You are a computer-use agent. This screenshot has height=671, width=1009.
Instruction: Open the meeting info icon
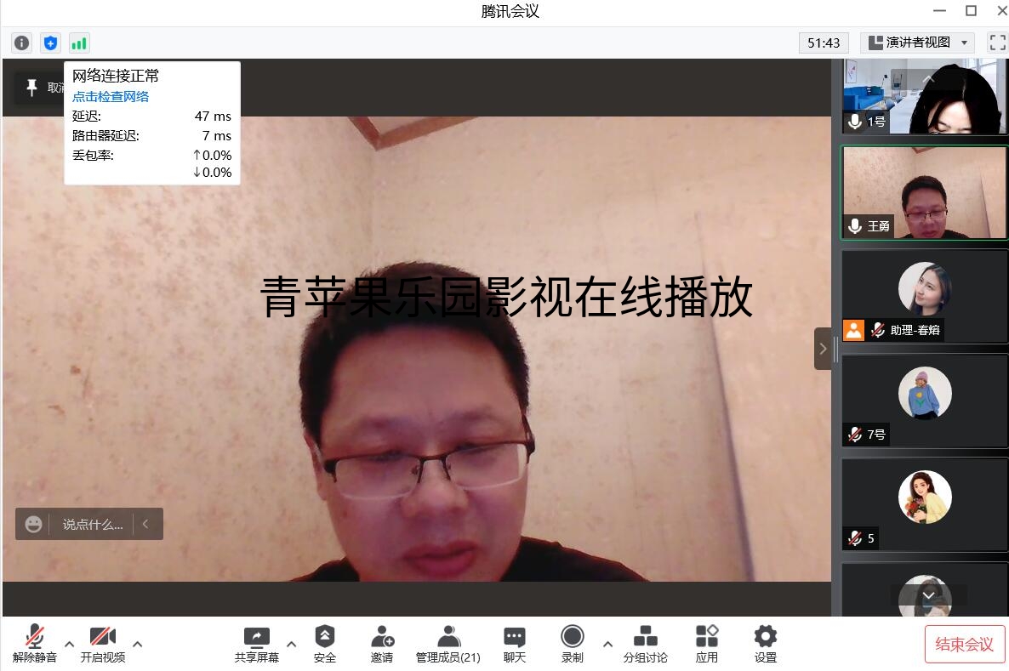pyautogui.click(x=21, y=43)
